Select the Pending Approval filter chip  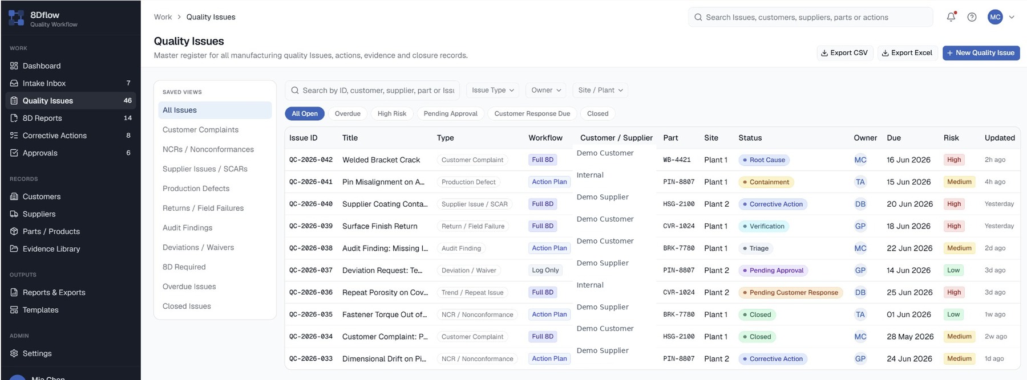451,113
